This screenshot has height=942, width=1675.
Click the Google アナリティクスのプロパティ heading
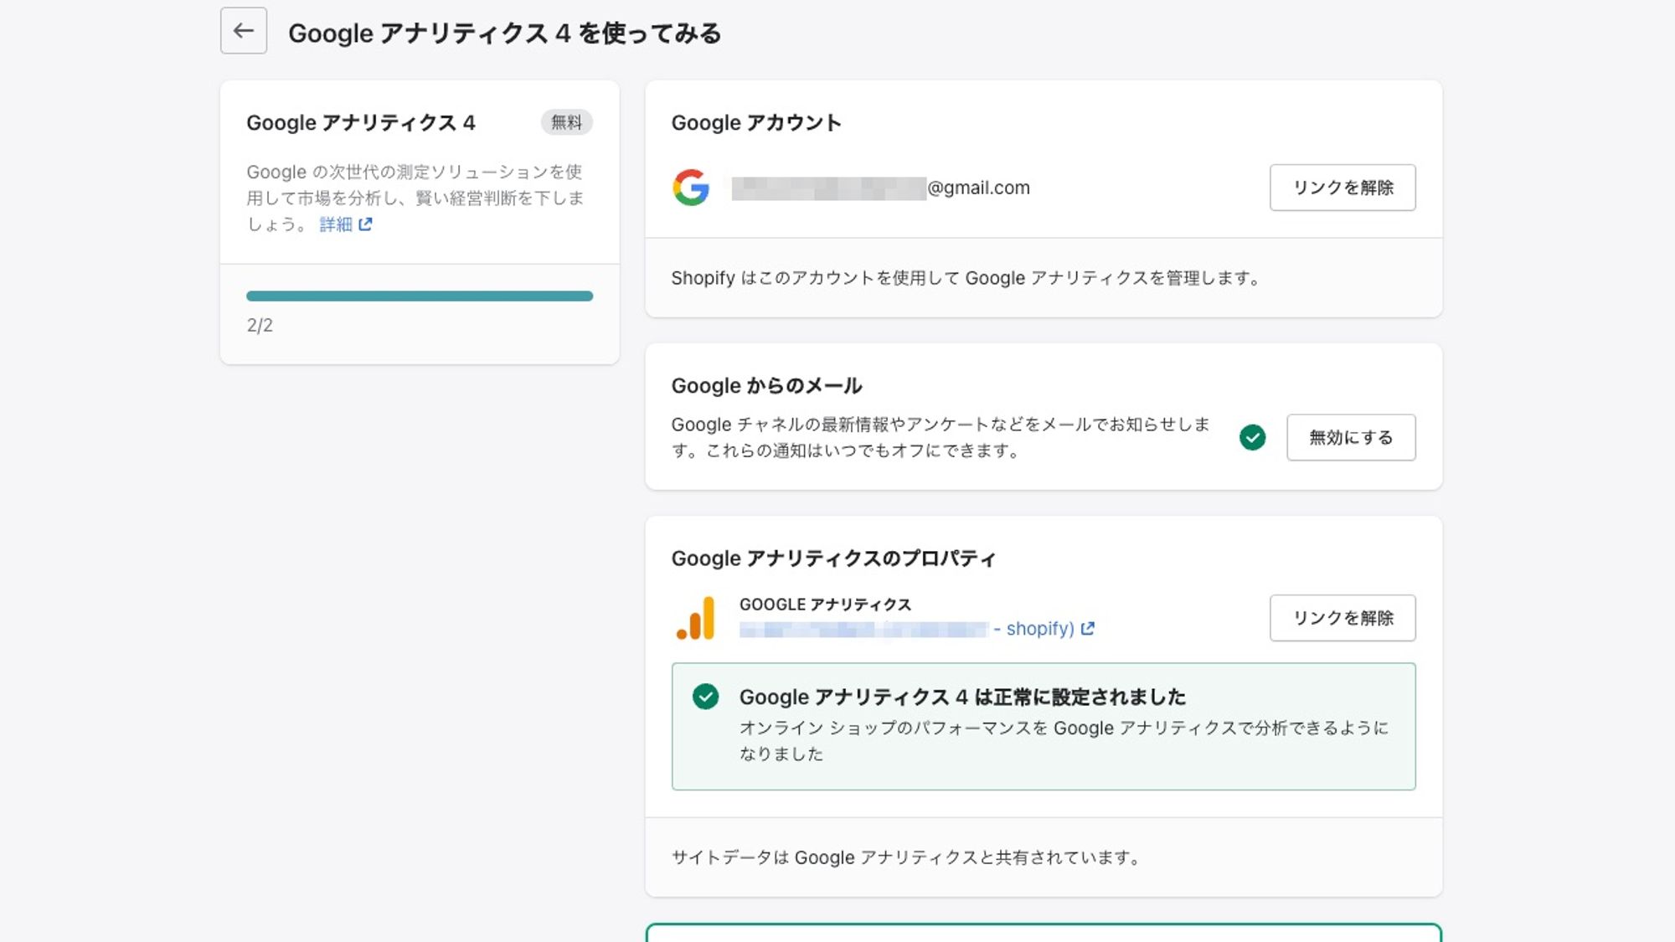click(833, 559)
